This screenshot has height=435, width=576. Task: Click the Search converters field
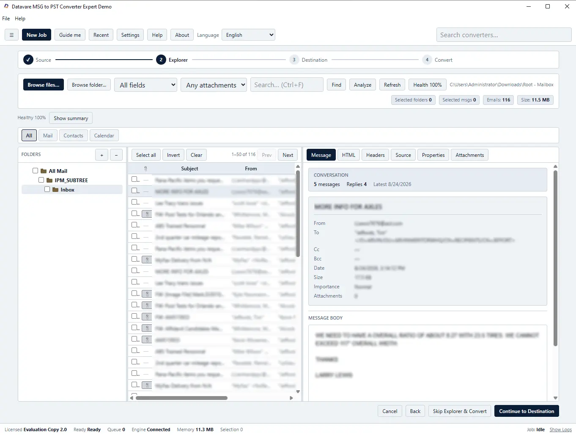coord(504,35)
